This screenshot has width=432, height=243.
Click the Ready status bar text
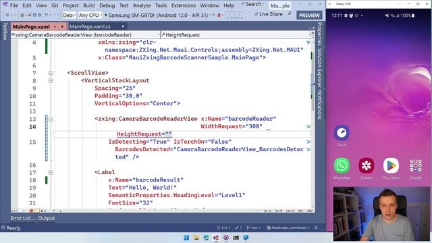click(13, 228)
